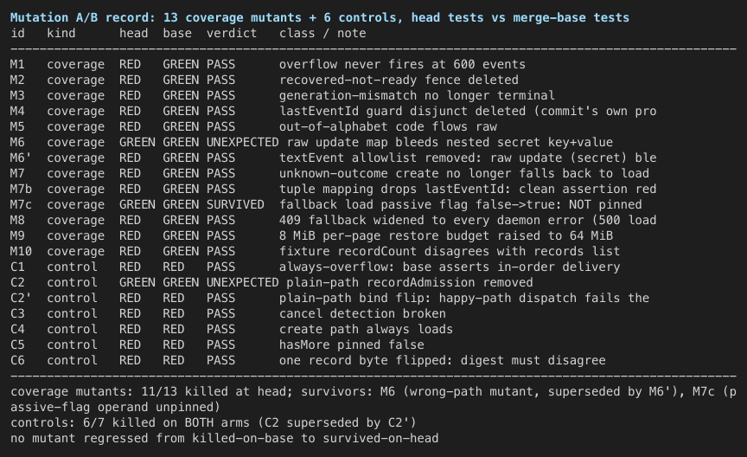Click SURVIVED verdict in M7c row
Screen dimensions: 747x457
[235, 204]
